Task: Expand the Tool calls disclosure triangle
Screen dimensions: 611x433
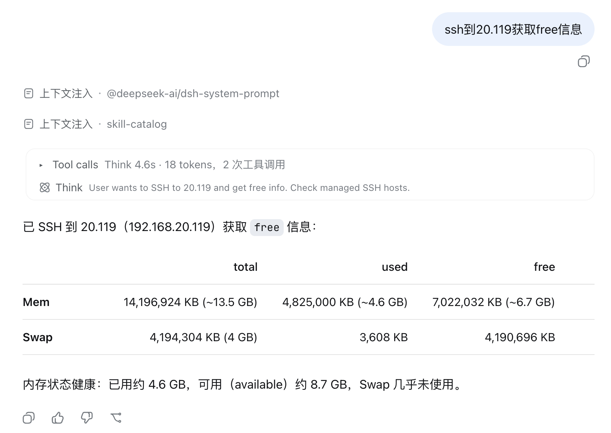Action: point(41,165)
